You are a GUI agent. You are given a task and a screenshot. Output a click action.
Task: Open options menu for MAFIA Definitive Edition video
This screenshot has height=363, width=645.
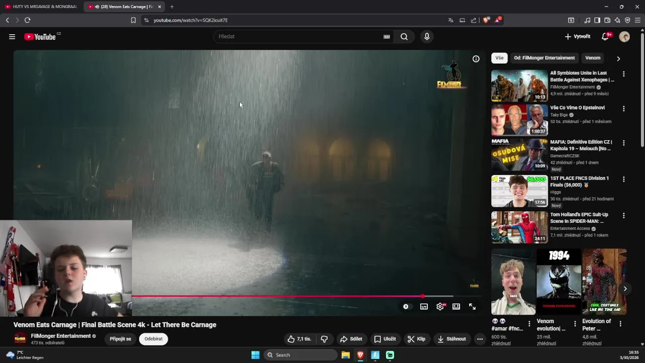(x=623, y=143)
